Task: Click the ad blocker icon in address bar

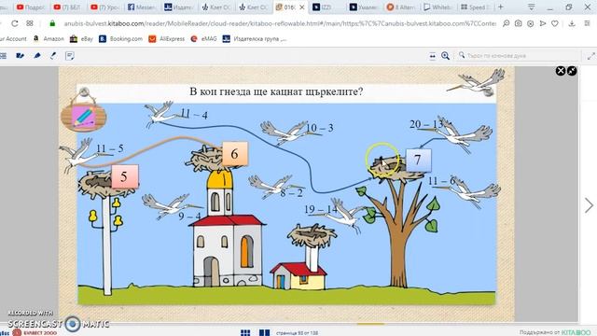Action: (531, 23)
